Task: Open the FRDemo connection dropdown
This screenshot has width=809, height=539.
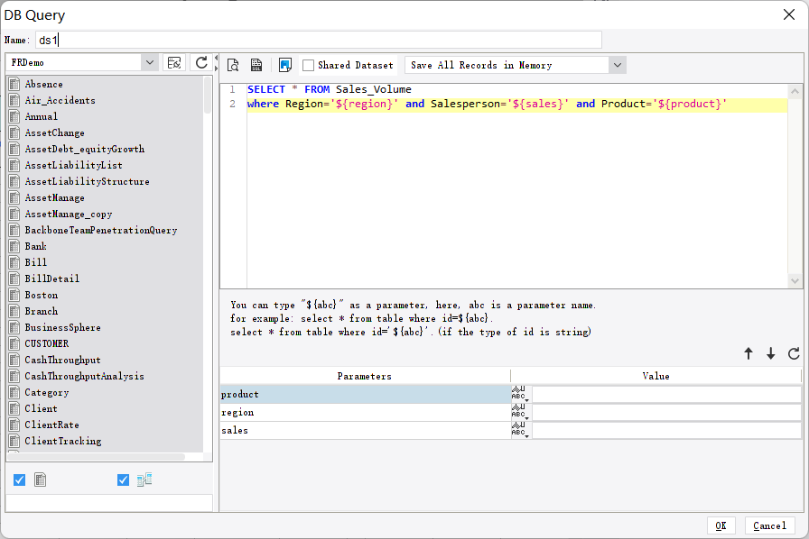Action: click(151, 63)
